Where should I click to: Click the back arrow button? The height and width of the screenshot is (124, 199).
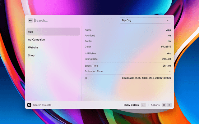[30, 20]
